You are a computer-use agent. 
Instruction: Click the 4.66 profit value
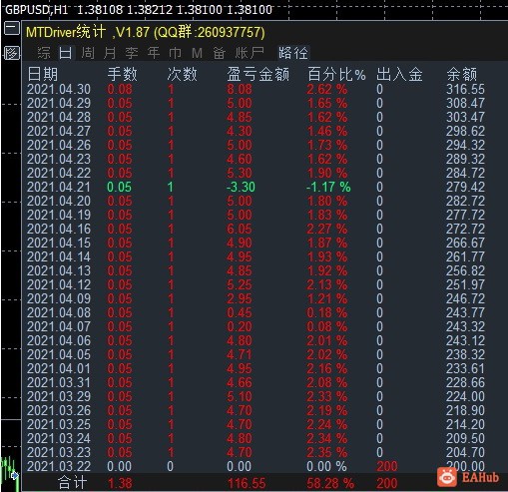240,383
